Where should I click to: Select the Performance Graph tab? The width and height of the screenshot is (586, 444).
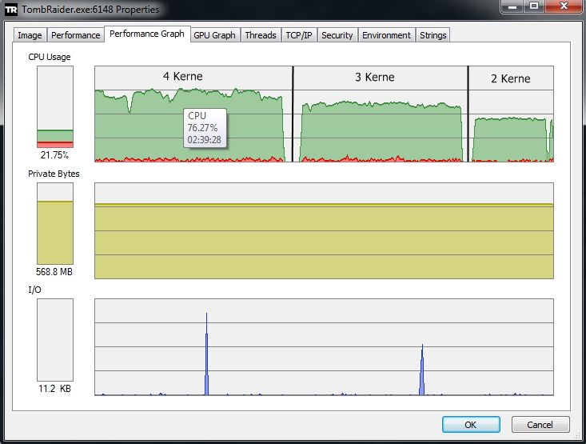pyautogui.click(x=147, y=34)
